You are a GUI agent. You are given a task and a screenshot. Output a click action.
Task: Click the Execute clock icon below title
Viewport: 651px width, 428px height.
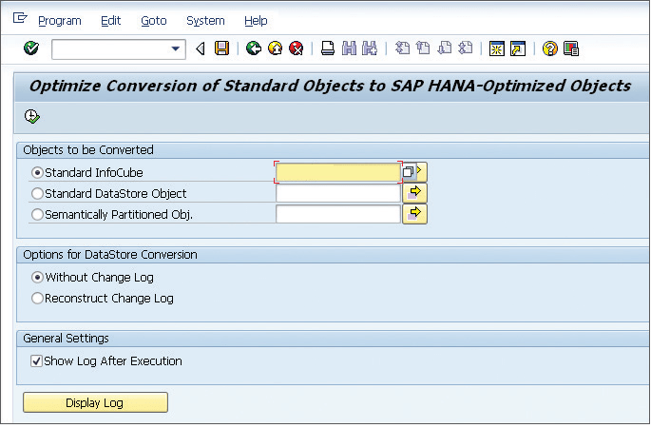[x=32, y=116]
